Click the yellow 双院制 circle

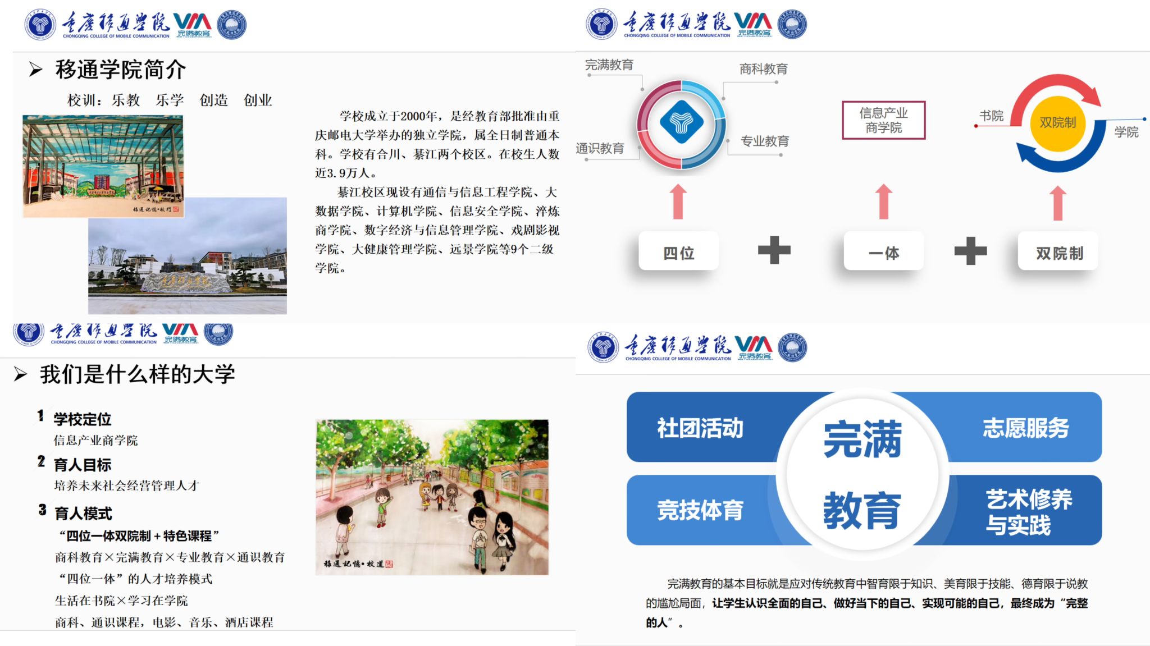[1057, 123]
